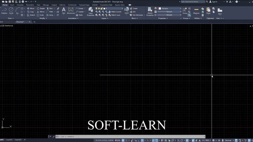Open the Output ribbon tab

tap(54, 5)
